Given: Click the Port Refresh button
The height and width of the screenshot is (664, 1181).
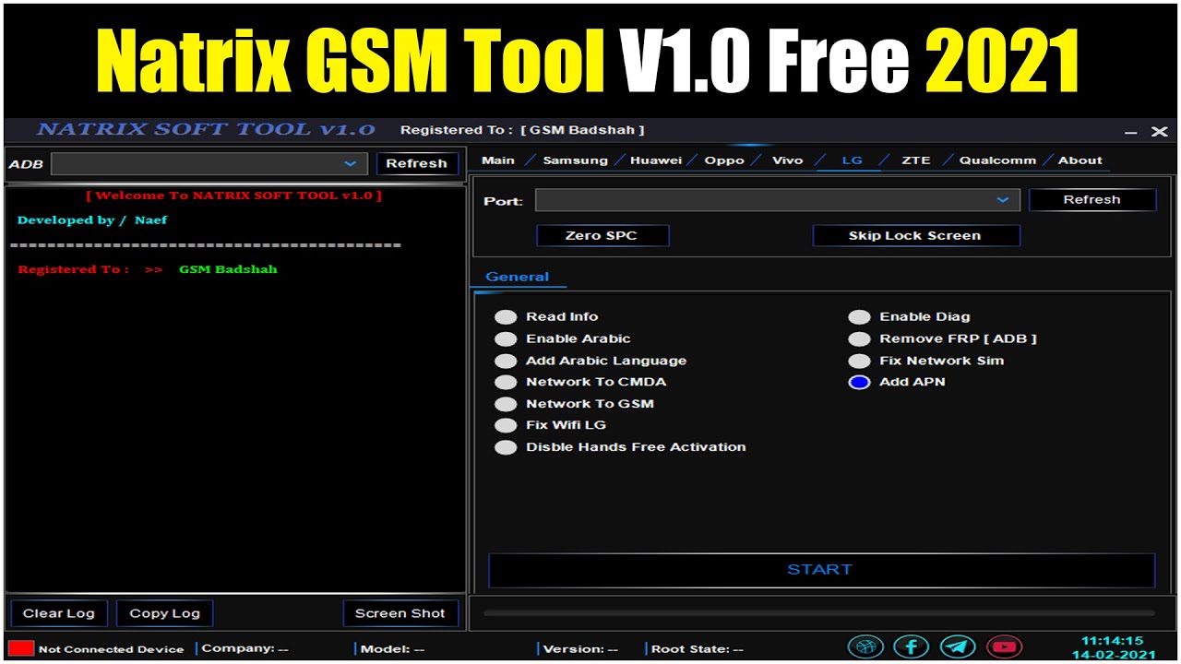Looking at the screenshot, I should [1092, 199].
